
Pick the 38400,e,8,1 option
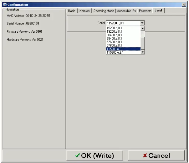[123, 39]
